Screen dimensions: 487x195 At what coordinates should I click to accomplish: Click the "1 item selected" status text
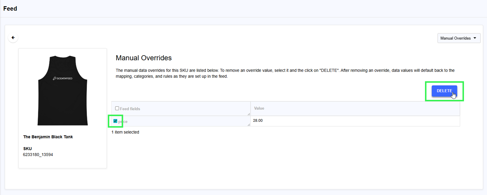[x=125, y=132]
